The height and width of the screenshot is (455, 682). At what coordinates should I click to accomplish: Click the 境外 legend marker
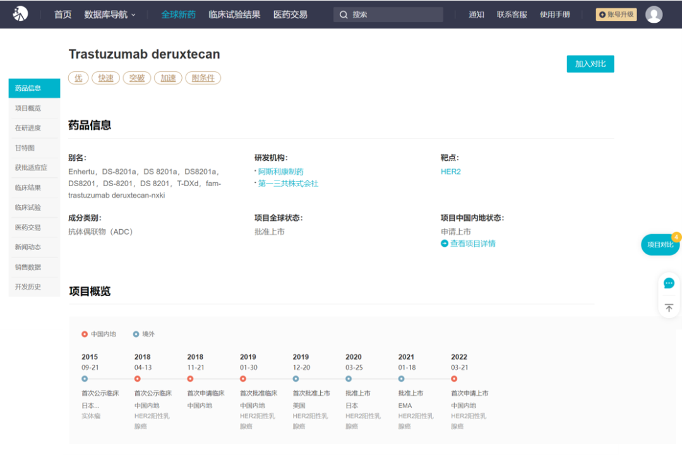pyautogui.click(x=136, y=334)
